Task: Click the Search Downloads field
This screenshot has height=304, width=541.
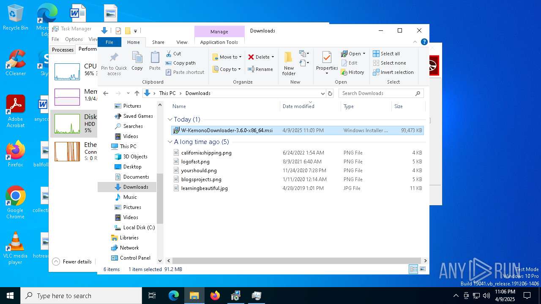Action: point(381,93)
